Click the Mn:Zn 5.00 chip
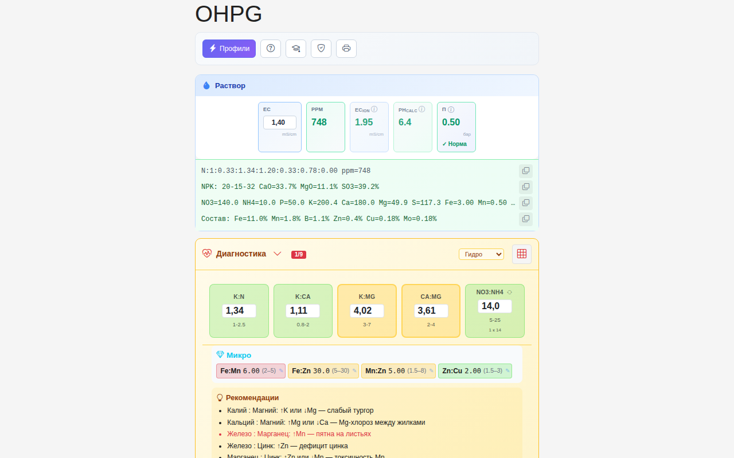The width and height of the screenshot is (734, 458). (399, 371)
